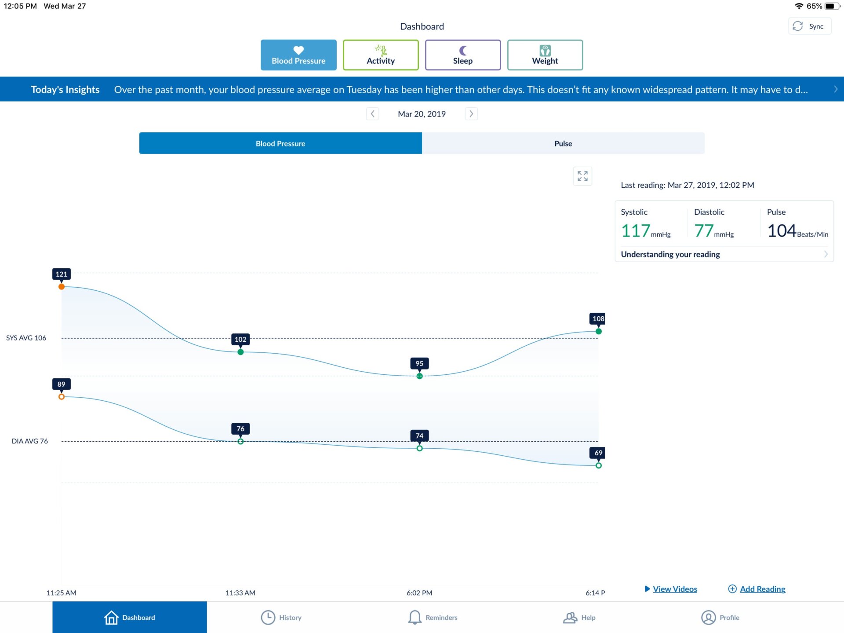Expand the blood pressure chart to fullscreen
This screenshot has width=844, height=633.
pos(582,176)
